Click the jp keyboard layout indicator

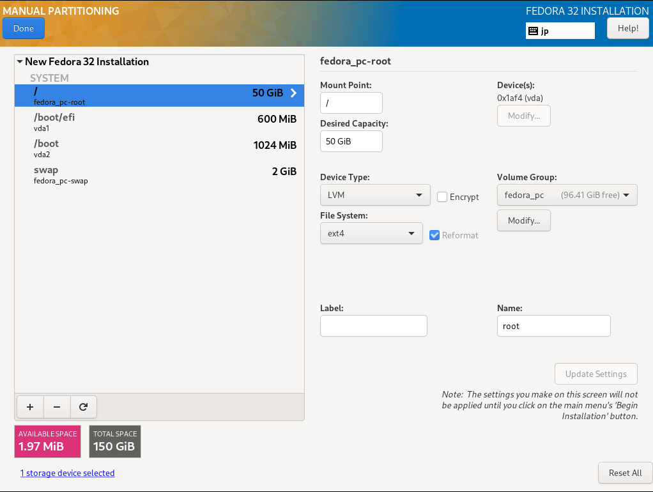pos(560,31)
